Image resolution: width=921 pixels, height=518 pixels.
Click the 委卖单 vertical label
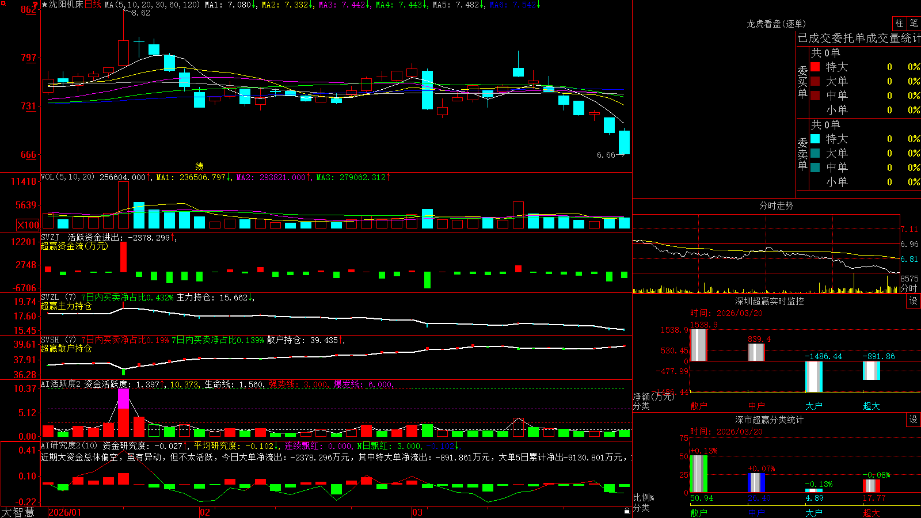(x=802, y=154)
